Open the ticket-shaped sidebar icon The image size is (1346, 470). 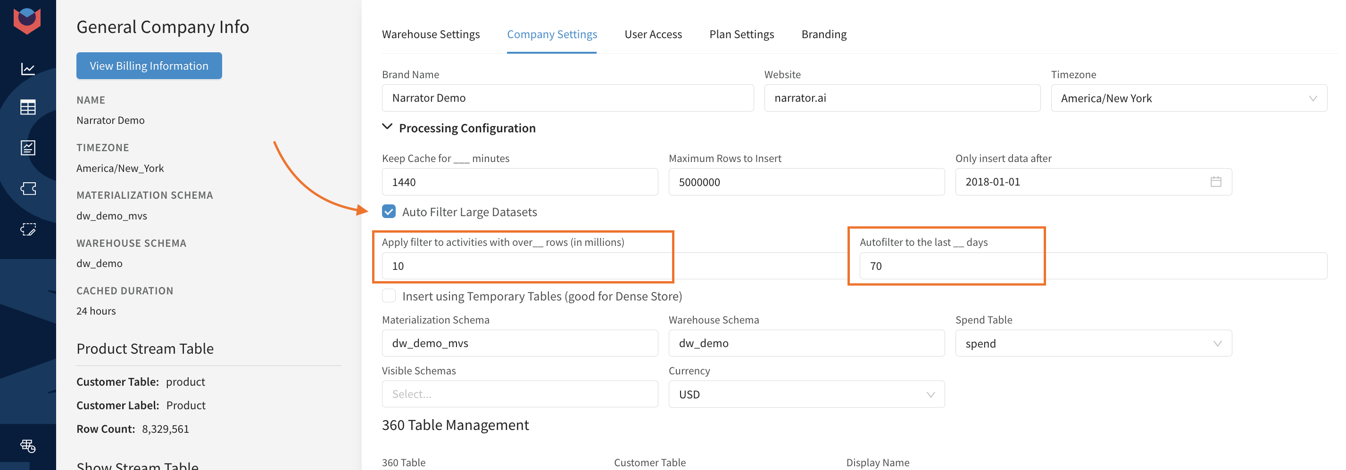(28, 188)
